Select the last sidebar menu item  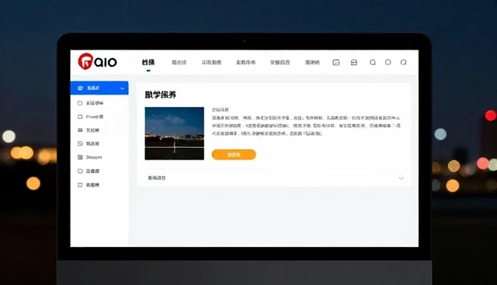[89, 185]
